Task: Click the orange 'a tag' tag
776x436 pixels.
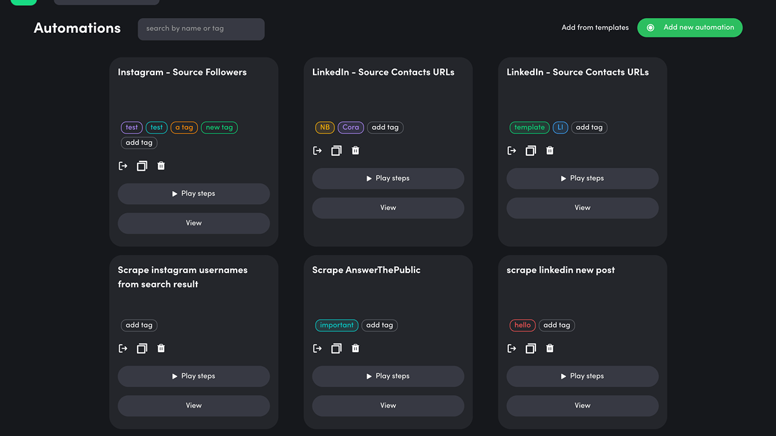Action: pyautogui.click(x=184, y=128)
